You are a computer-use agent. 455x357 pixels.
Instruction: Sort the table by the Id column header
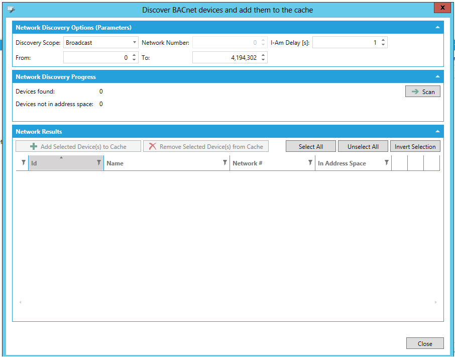point(60,163)
